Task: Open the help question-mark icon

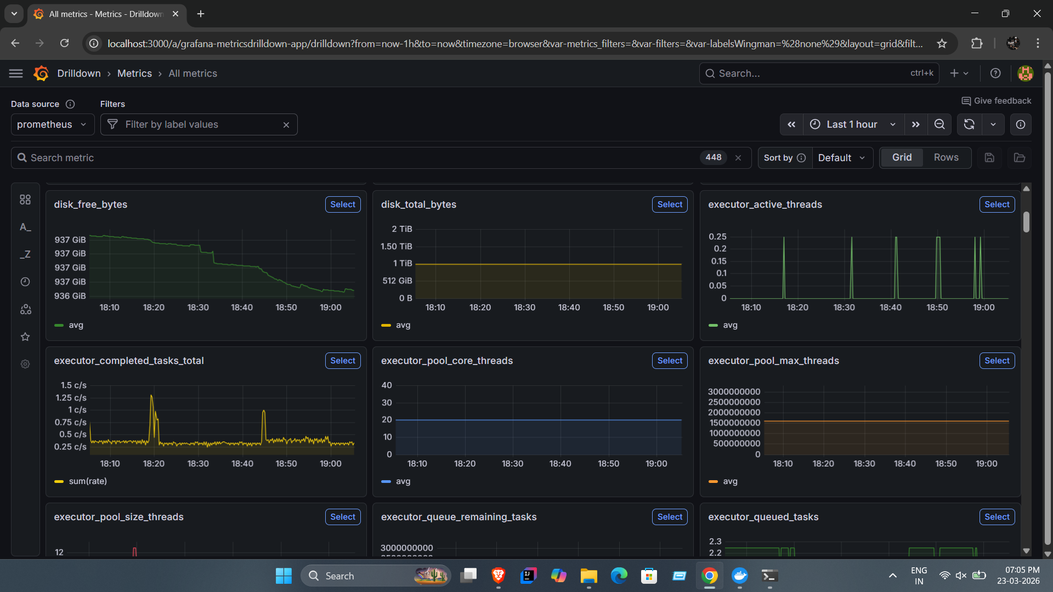Action: [x=995, y=73]
